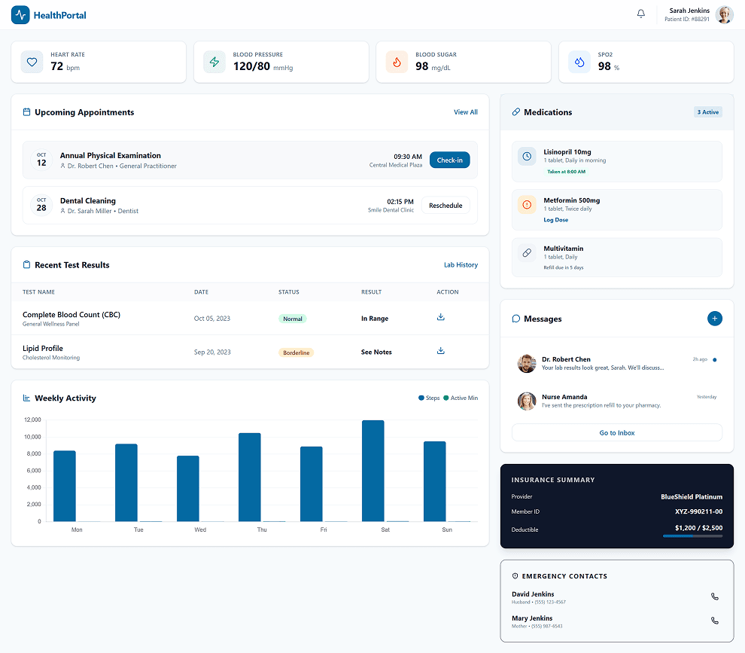Image resolution: width=745 pixels, height=653 pixels.
Task: Click the SpO2 droplet icon
Action: coord(579,62)
